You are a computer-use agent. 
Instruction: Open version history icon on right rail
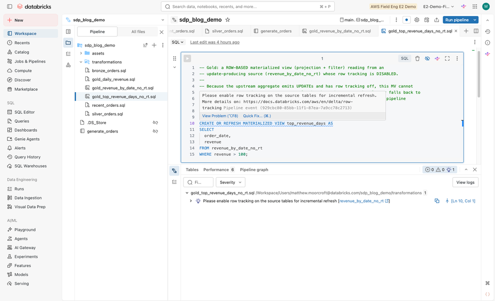[487, 32]
